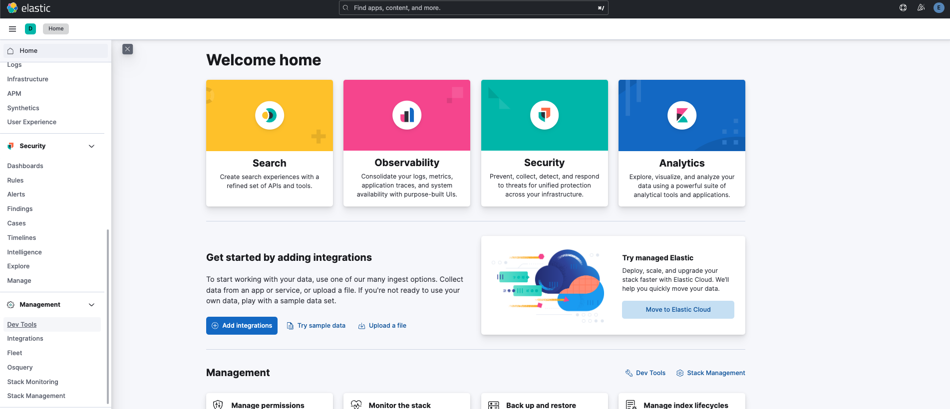Click the cloud illustration in managed Elastic panel
The image size is (950, 409).
(x=548, y=286)
